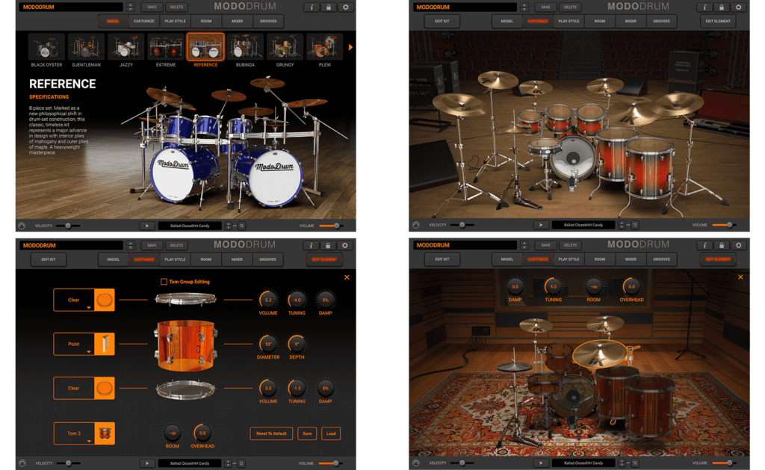Viewport: 765px width, 470px height.
Task: Show next kits with the orange arrow
Action: coord(350,47)
